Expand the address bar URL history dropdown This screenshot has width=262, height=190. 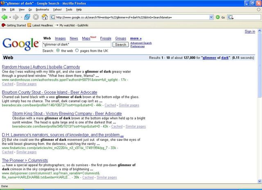(x=211, y=17)
